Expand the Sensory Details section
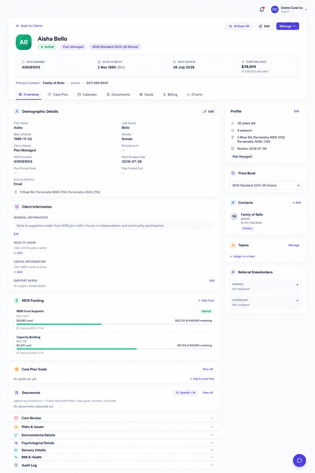Image resolution: width=315 pixels, height=473 pixels. coord(212,450)
